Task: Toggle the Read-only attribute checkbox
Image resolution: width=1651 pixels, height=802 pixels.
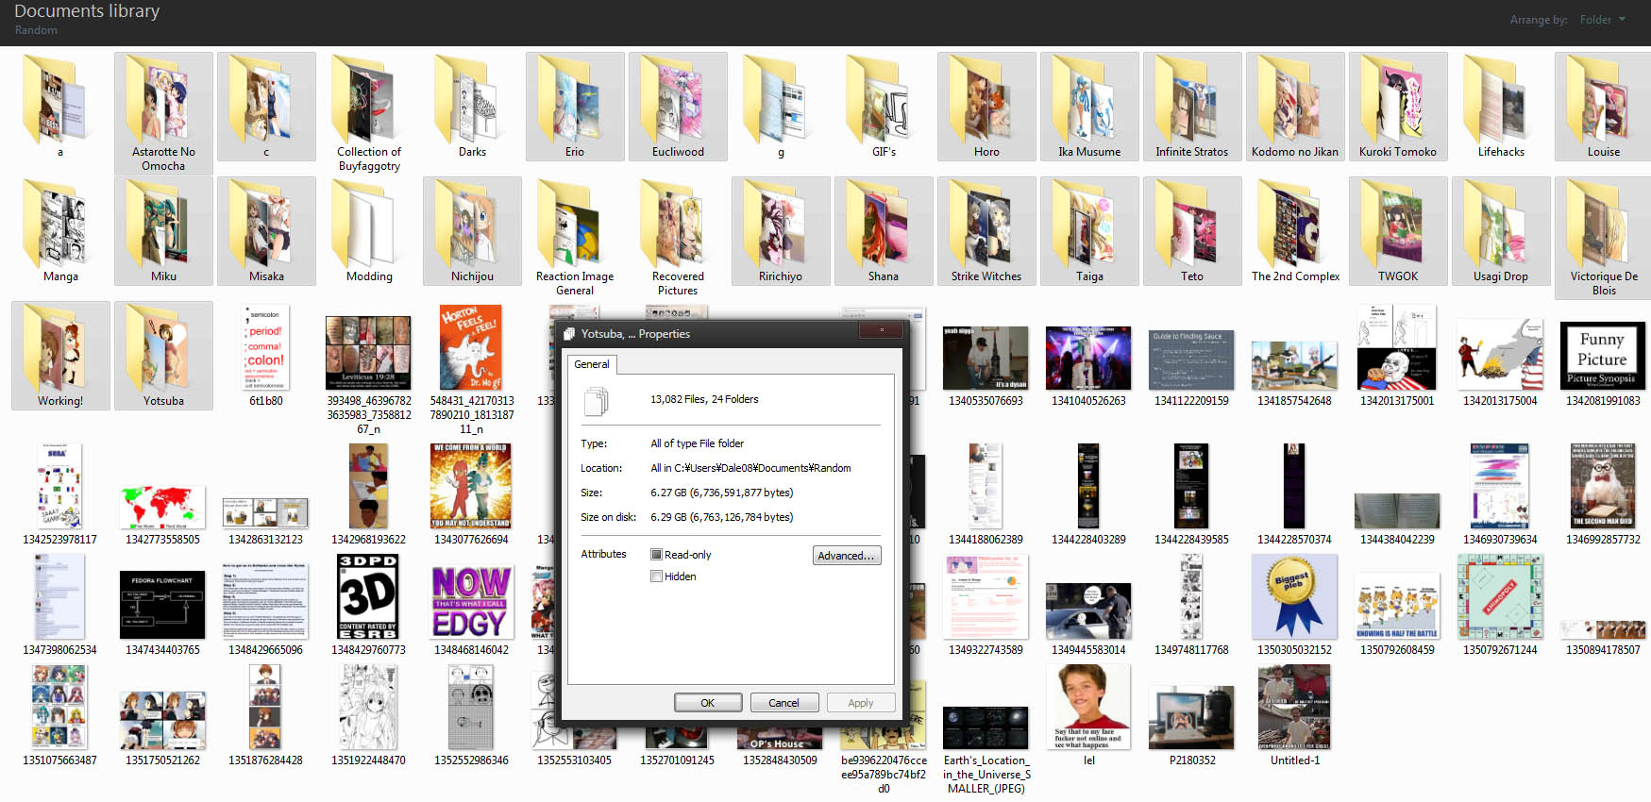Action: click(656, 555)
